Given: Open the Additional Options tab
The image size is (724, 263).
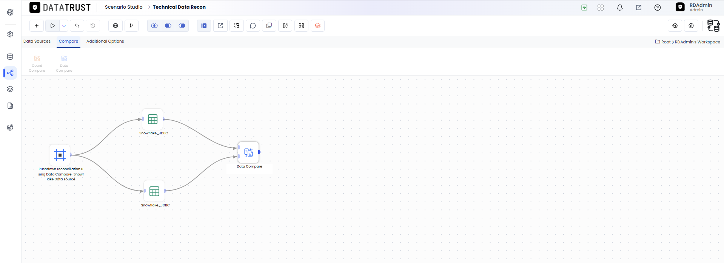Looking at the screenshot, I should [105, 41].
